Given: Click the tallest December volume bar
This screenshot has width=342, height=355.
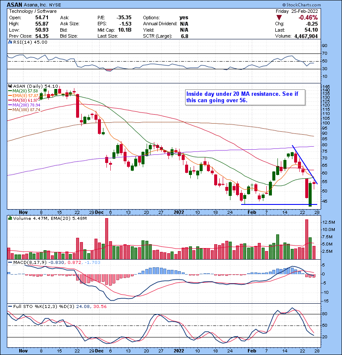Looking at the screenshot, I should 106,239.
